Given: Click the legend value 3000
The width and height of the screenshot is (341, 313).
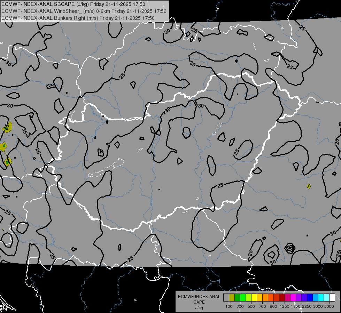Looking at the screenshot, I should [318, 306].
